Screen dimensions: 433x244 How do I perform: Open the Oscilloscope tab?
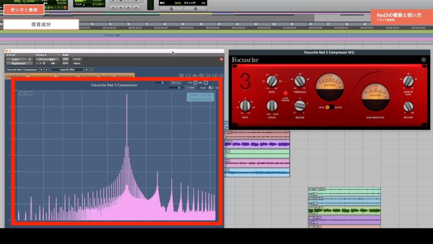click(x=88, y=76)
